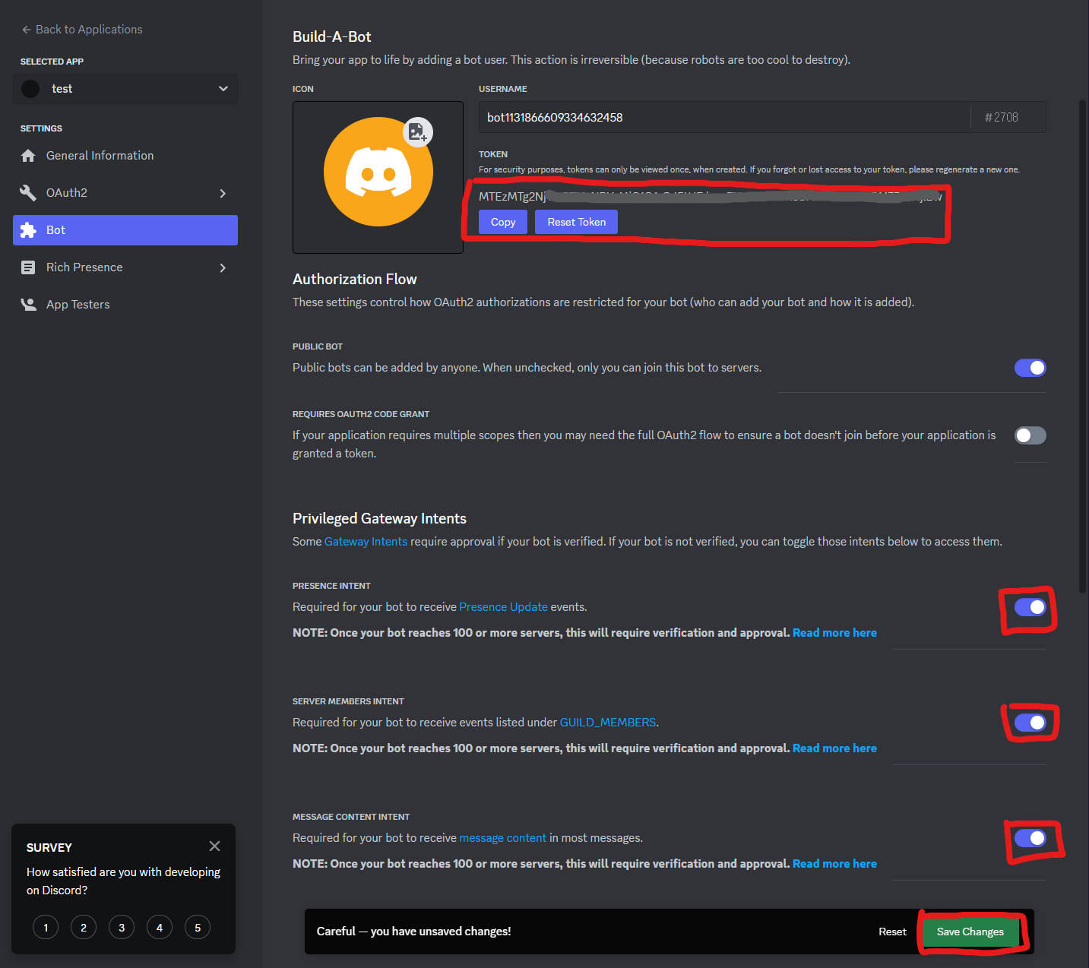Image resolution: width=1089 pixels, height=968 pixels.
Task: Select survey rating 4
Action: click(x=160, y=927)
